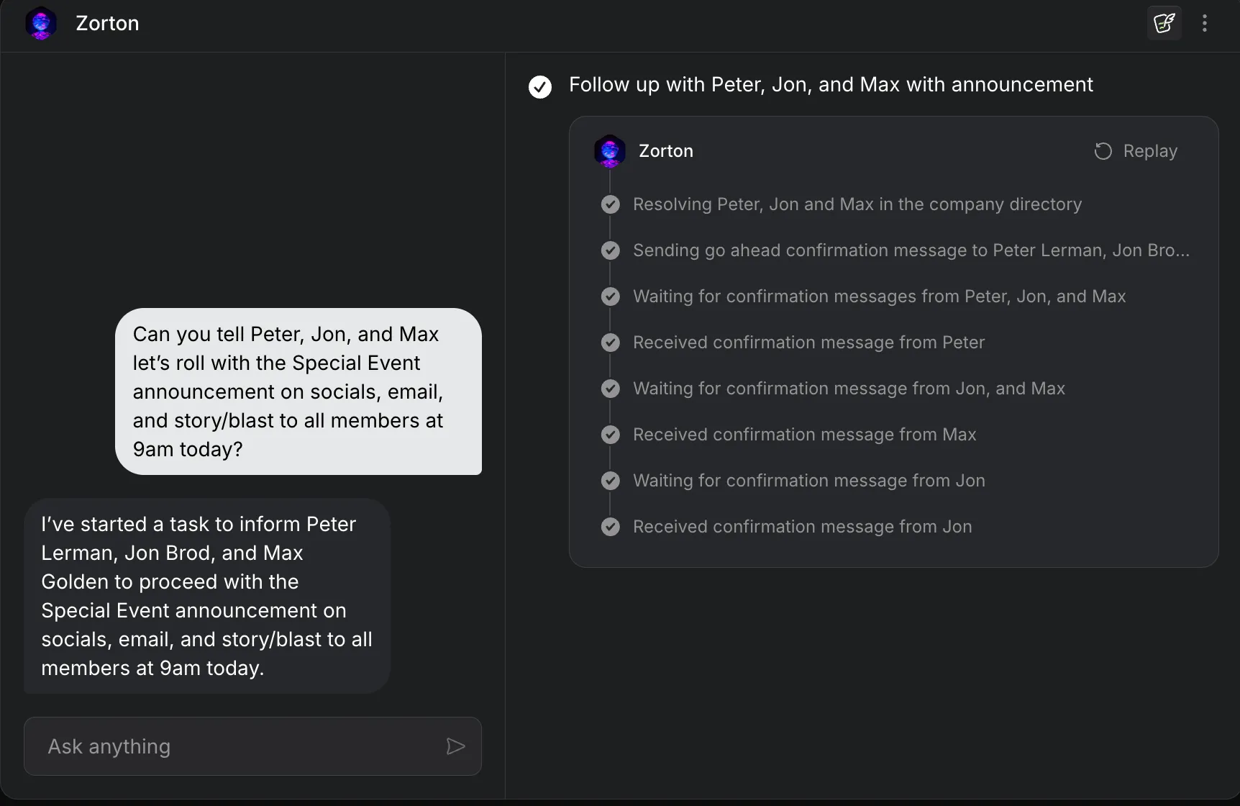
Task: Click the Zorton avatar in the header
Action: [x=41, y=23]
